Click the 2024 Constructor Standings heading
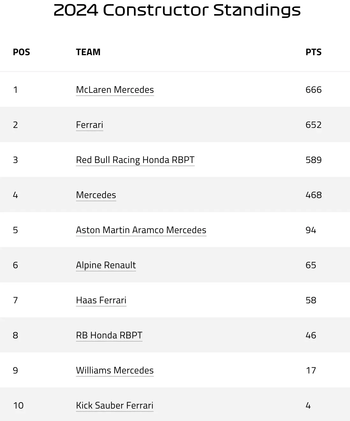Screen dimensions: 350x421 click(x=177, y=10)
